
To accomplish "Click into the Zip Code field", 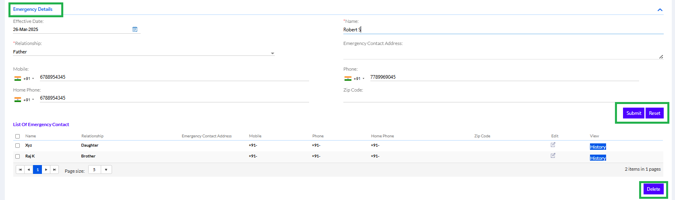I will (503, 98).
